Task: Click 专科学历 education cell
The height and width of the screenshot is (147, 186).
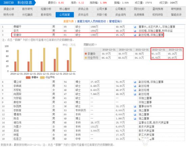Action: [x=81, y=110]
